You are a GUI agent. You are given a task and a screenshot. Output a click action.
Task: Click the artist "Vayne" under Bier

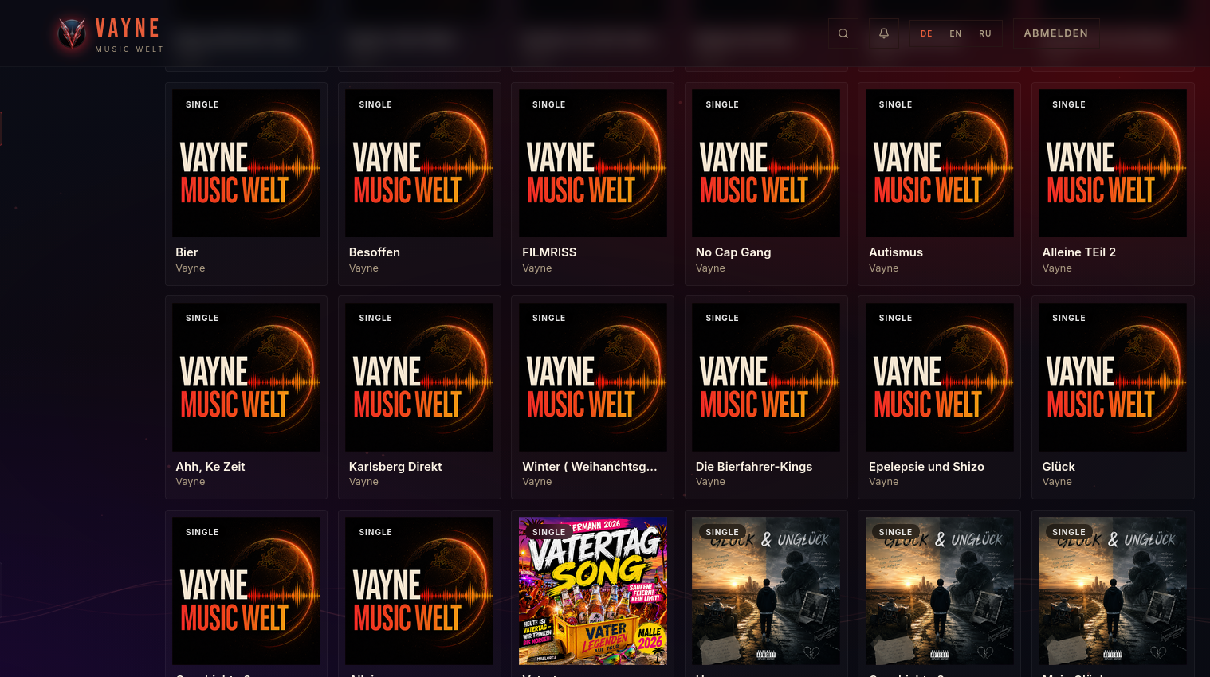[191, 268]
